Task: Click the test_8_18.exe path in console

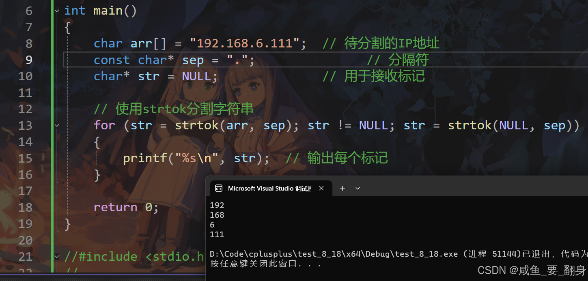Action: 334,254
